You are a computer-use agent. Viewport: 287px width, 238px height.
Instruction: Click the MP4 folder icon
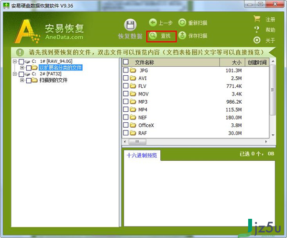tap(133, 109)
